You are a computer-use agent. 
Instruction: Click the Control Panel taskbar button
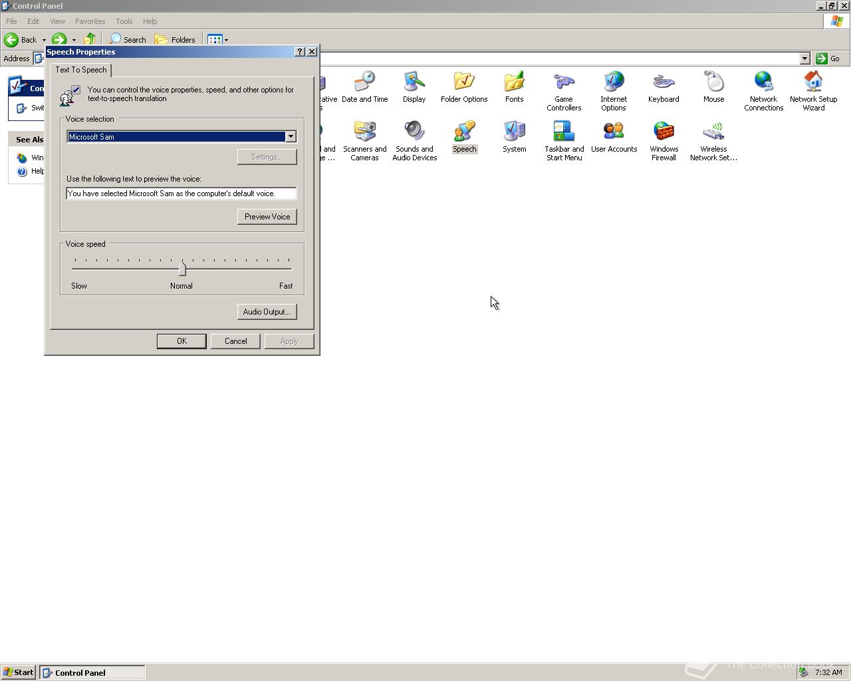click(92, 672)
